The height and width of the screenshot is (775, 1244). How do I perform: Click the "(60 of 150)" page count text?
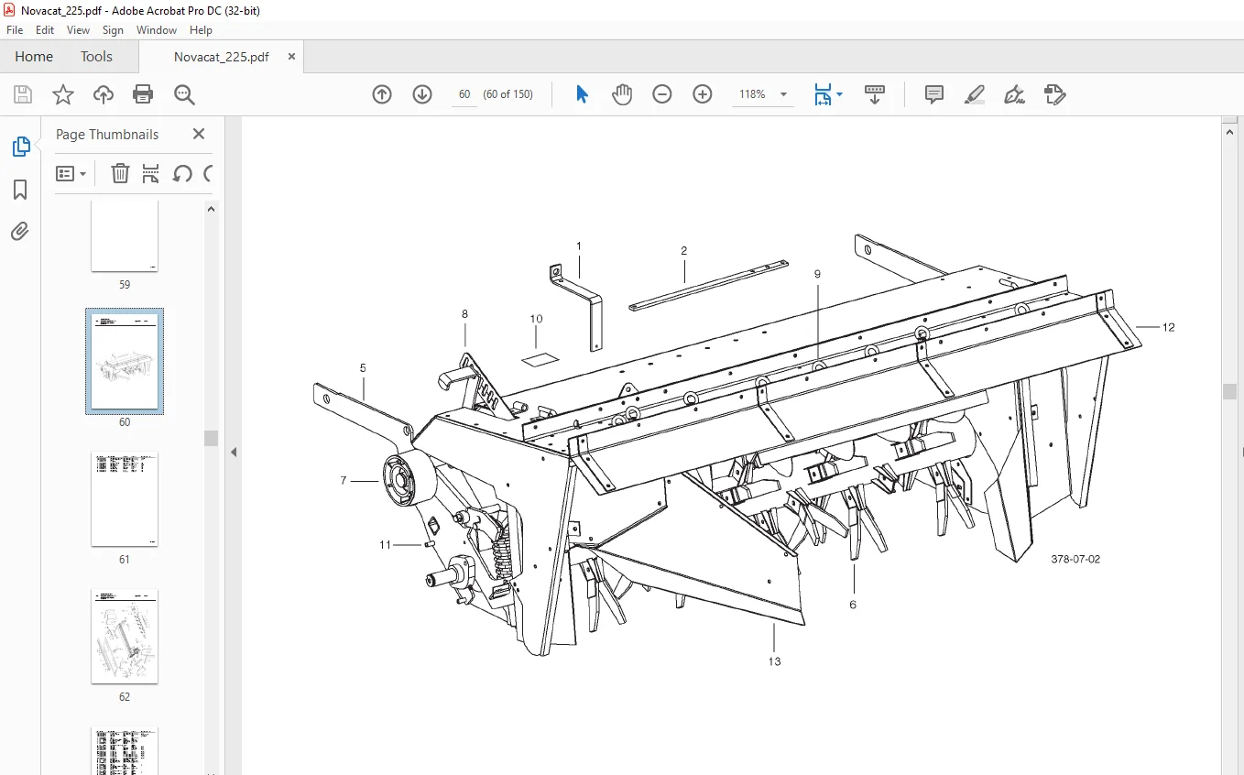[507, 94]
